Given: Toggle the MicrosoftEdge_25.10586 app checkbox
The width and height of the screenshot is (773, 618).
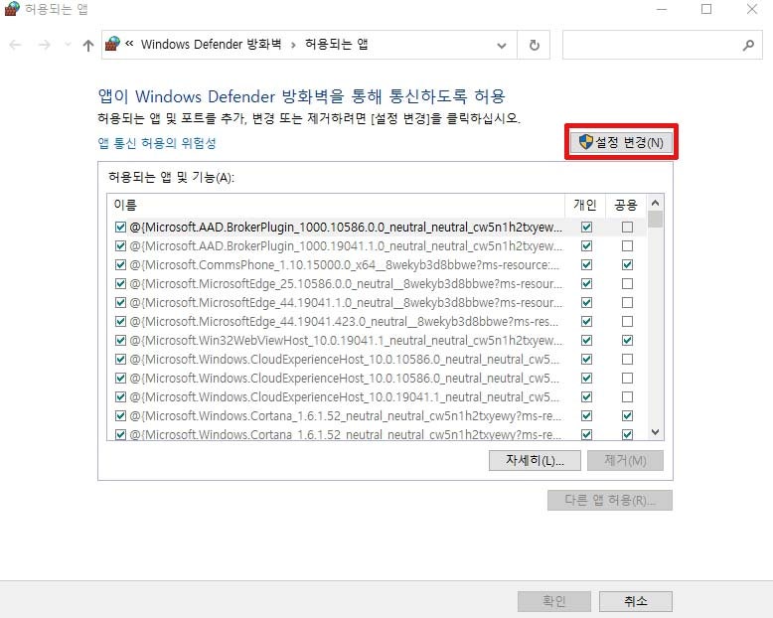Looking at the screenshot, I should point(120,284).
